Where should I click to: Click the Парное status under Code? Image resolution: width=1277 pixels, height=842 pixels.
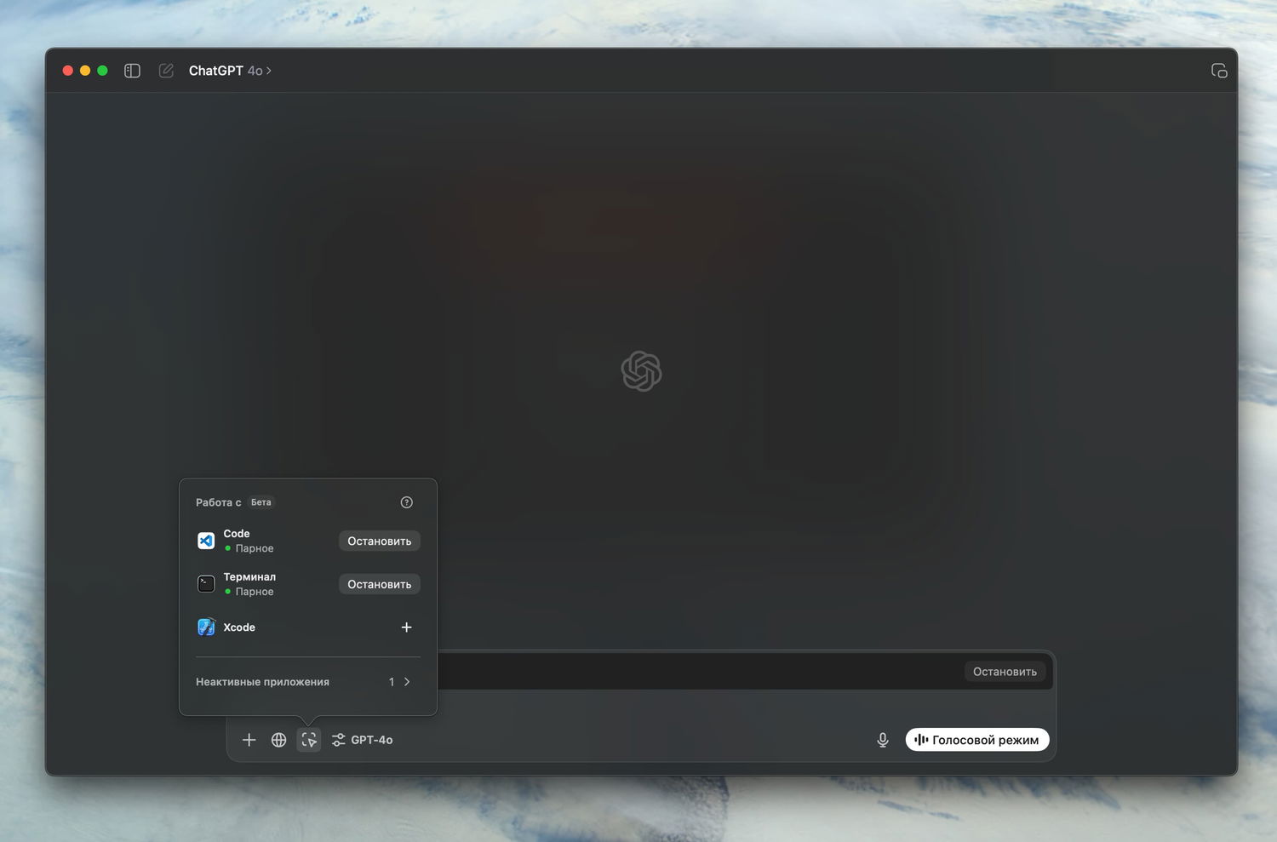click(255, 548)
